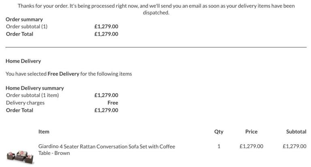
Task: Click the Order subtotal (1) label
Action: point(27,27)
